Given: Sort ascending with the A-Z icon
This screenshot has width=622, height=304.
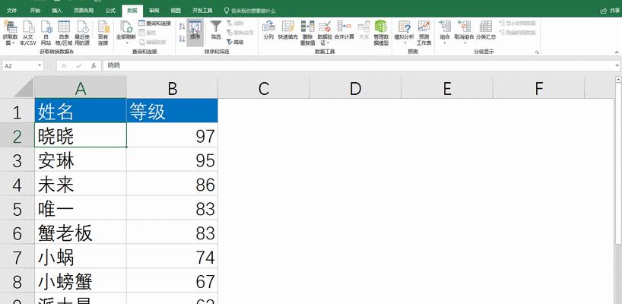Looking at the screenshot, I should (x=182, y=27).
